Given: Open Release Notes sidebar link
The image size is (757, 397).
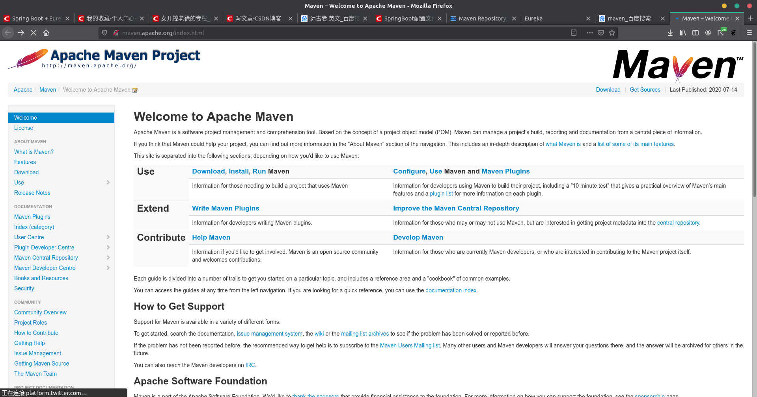Looking at the screenshot, I should click(x=32, y=193).
